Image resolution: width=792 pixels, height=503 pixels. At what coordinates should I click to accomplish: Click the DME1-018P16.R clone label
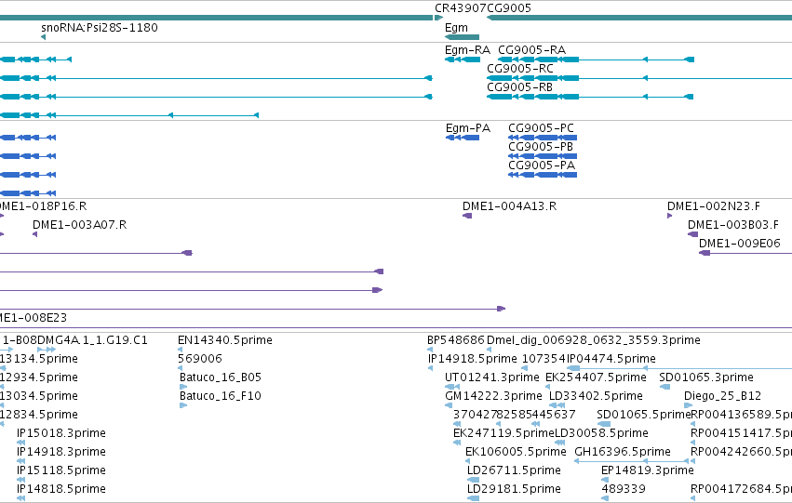(x=43, y=206)
